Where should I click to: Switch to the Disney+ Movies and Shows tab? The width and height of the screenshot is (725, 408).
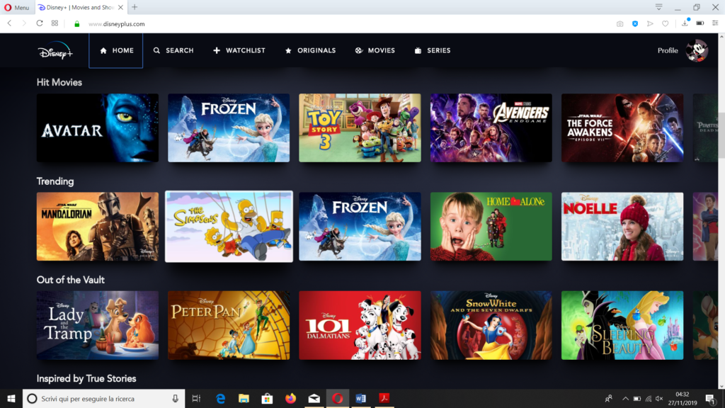tap(78, 8)
